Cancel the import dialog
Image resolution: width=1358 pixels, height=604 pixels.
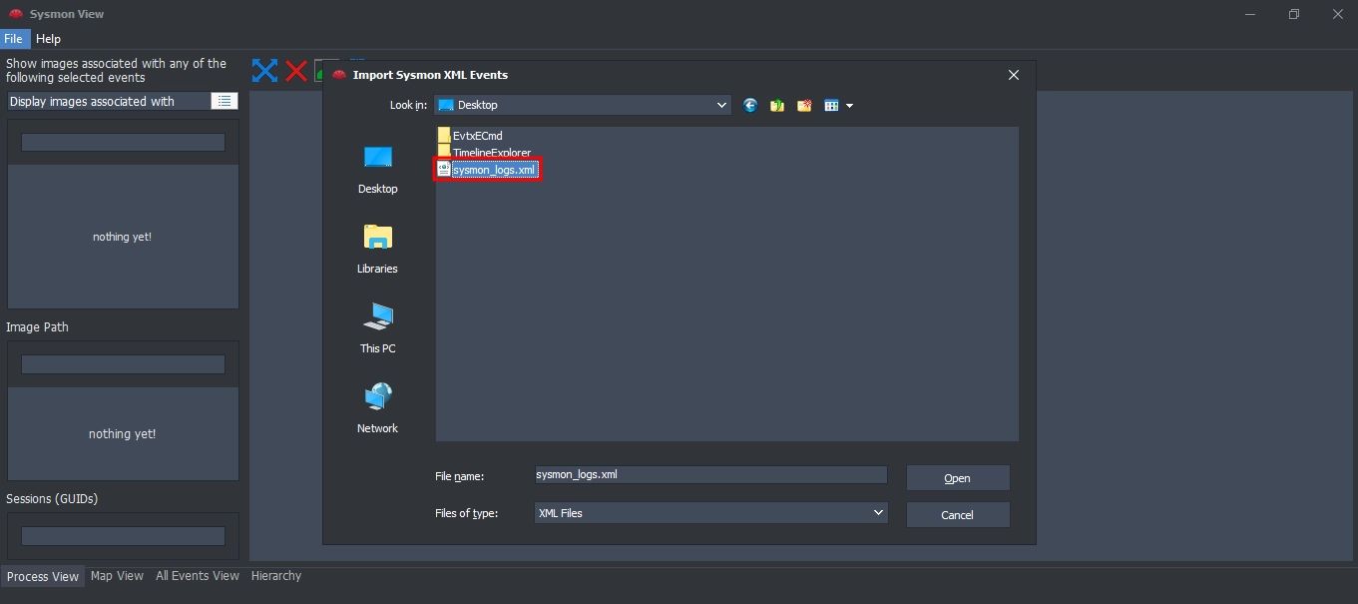click(957, 515)
